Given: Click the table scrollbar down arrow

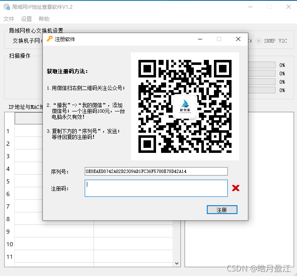Looking at the screenshot, I should (x=177, y=263).
